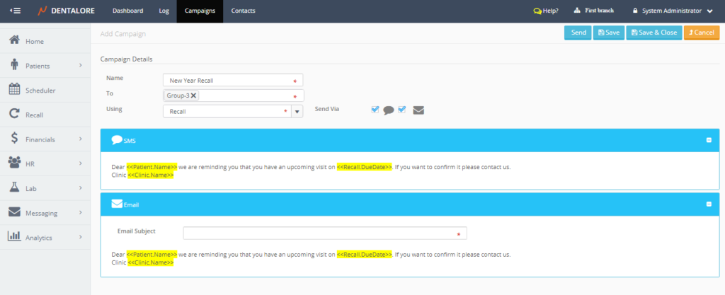Collapse the SMS panel section
This screenshot has height=295, width=725.
click(x=709, y=140)
